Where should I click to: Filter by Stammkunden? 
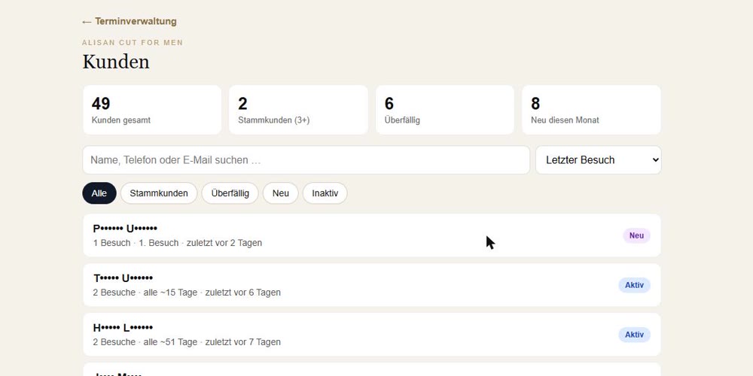[159, 193]
